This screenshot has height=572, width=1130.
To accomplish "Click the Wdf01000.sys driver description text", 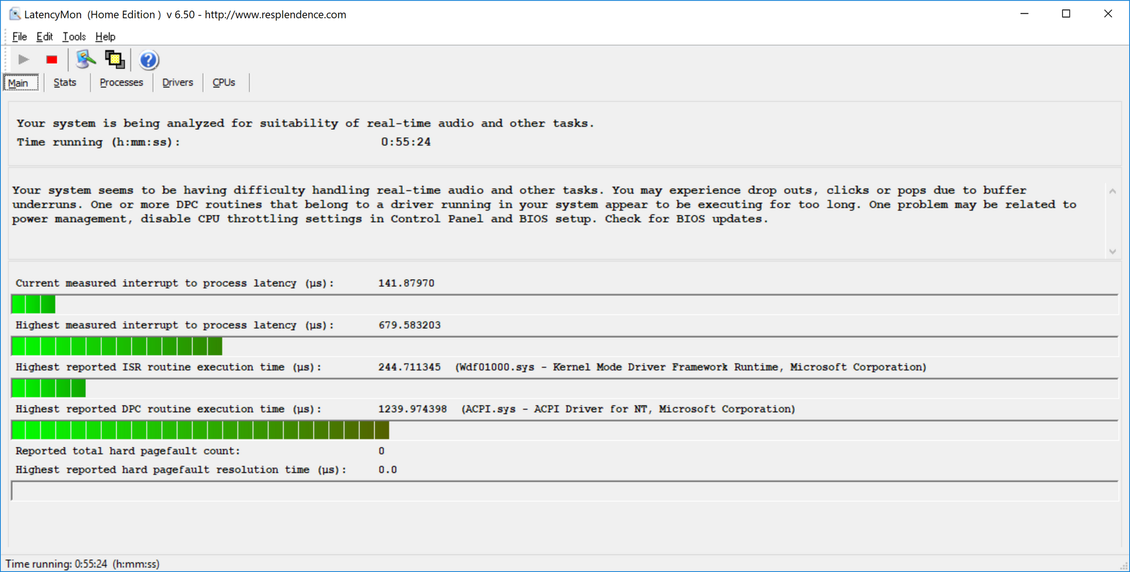I will (x=691, y=367).
